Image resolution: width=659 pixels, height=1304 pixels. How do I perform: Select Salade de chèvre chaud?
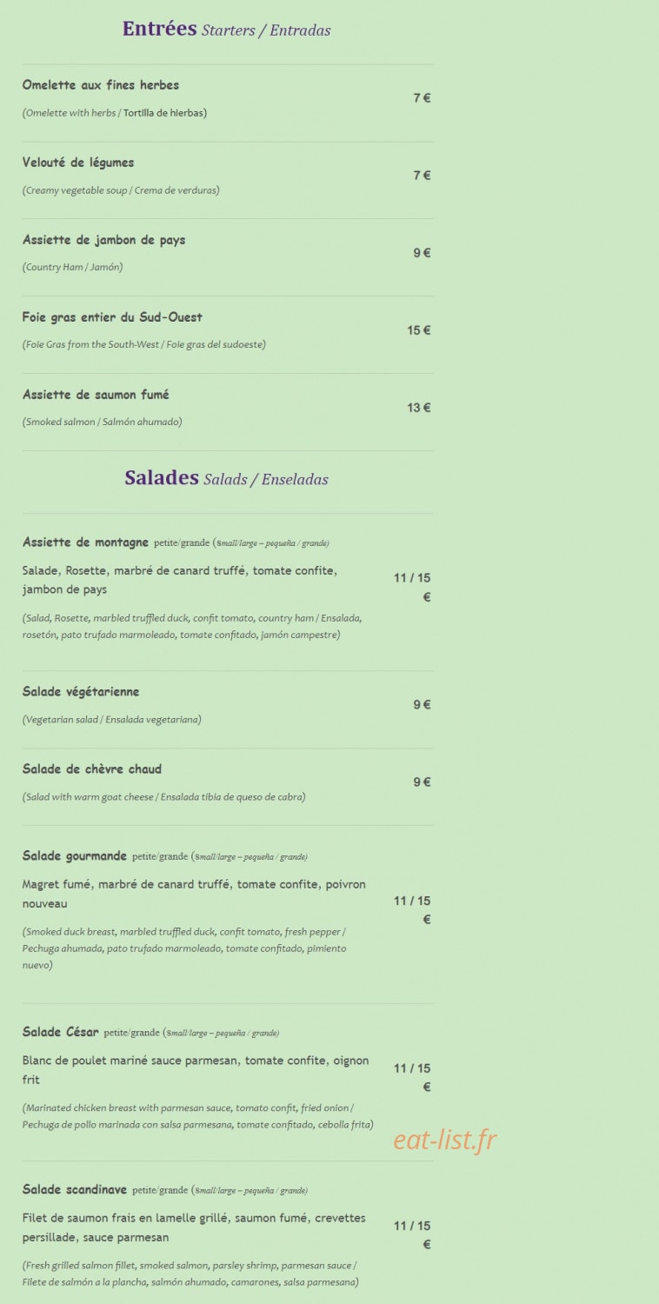point(92,769)
